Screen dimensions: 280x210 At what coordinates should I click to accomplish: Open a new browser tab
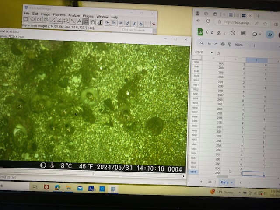pyautogui.click(x=258, y=16)
